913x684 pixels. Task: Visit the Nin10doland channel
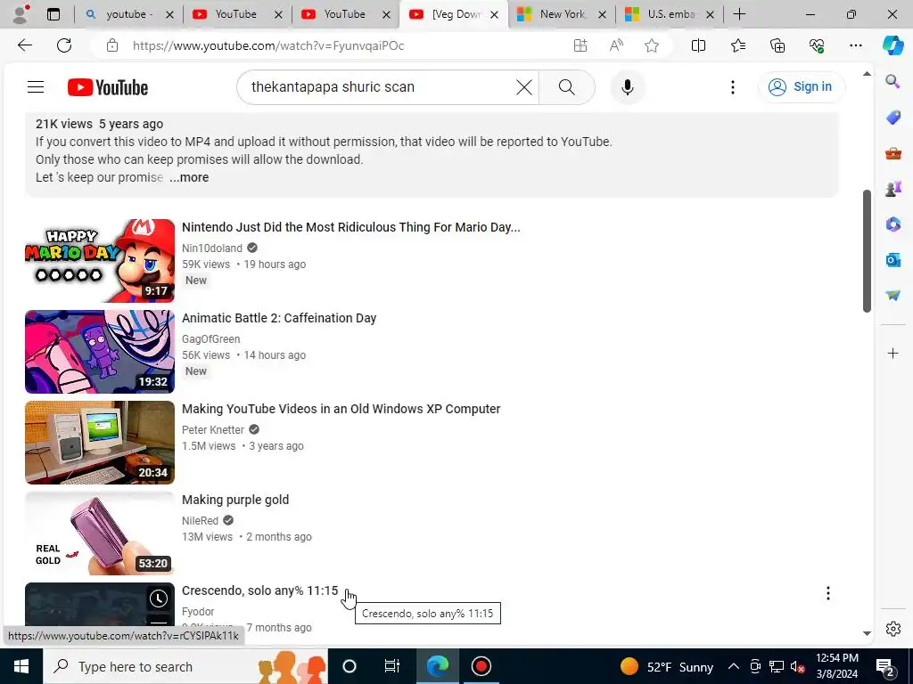point(212,248)
